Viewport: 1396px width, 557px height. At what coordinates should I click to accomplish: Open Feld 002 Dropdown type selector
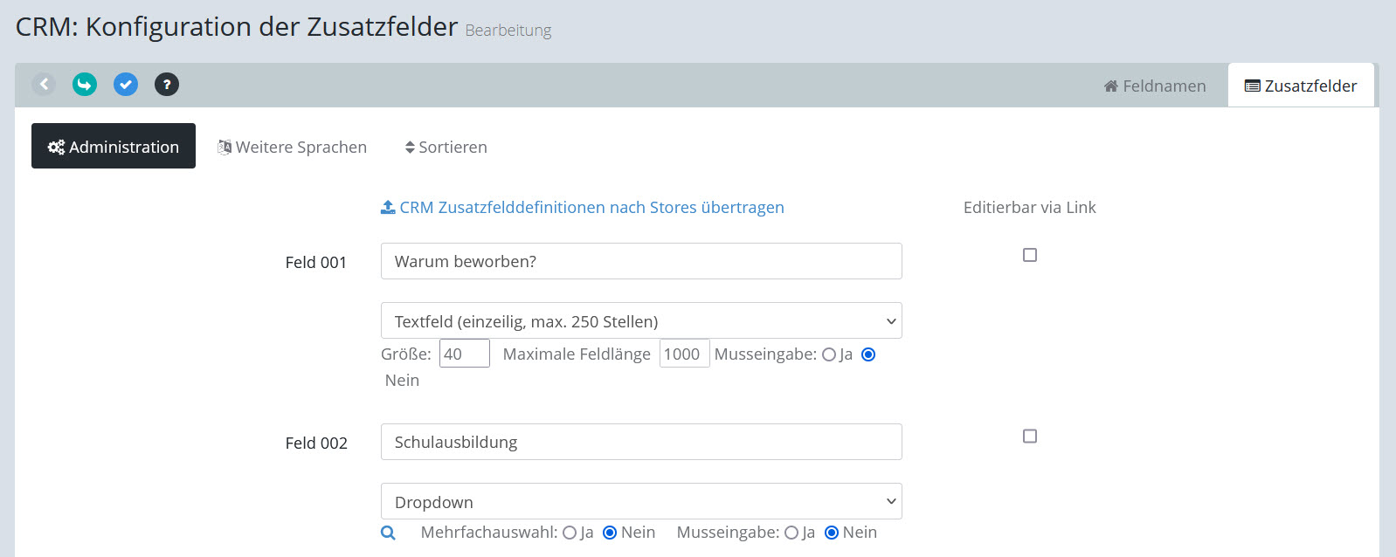pyautogui.click(x=641, y=502)
